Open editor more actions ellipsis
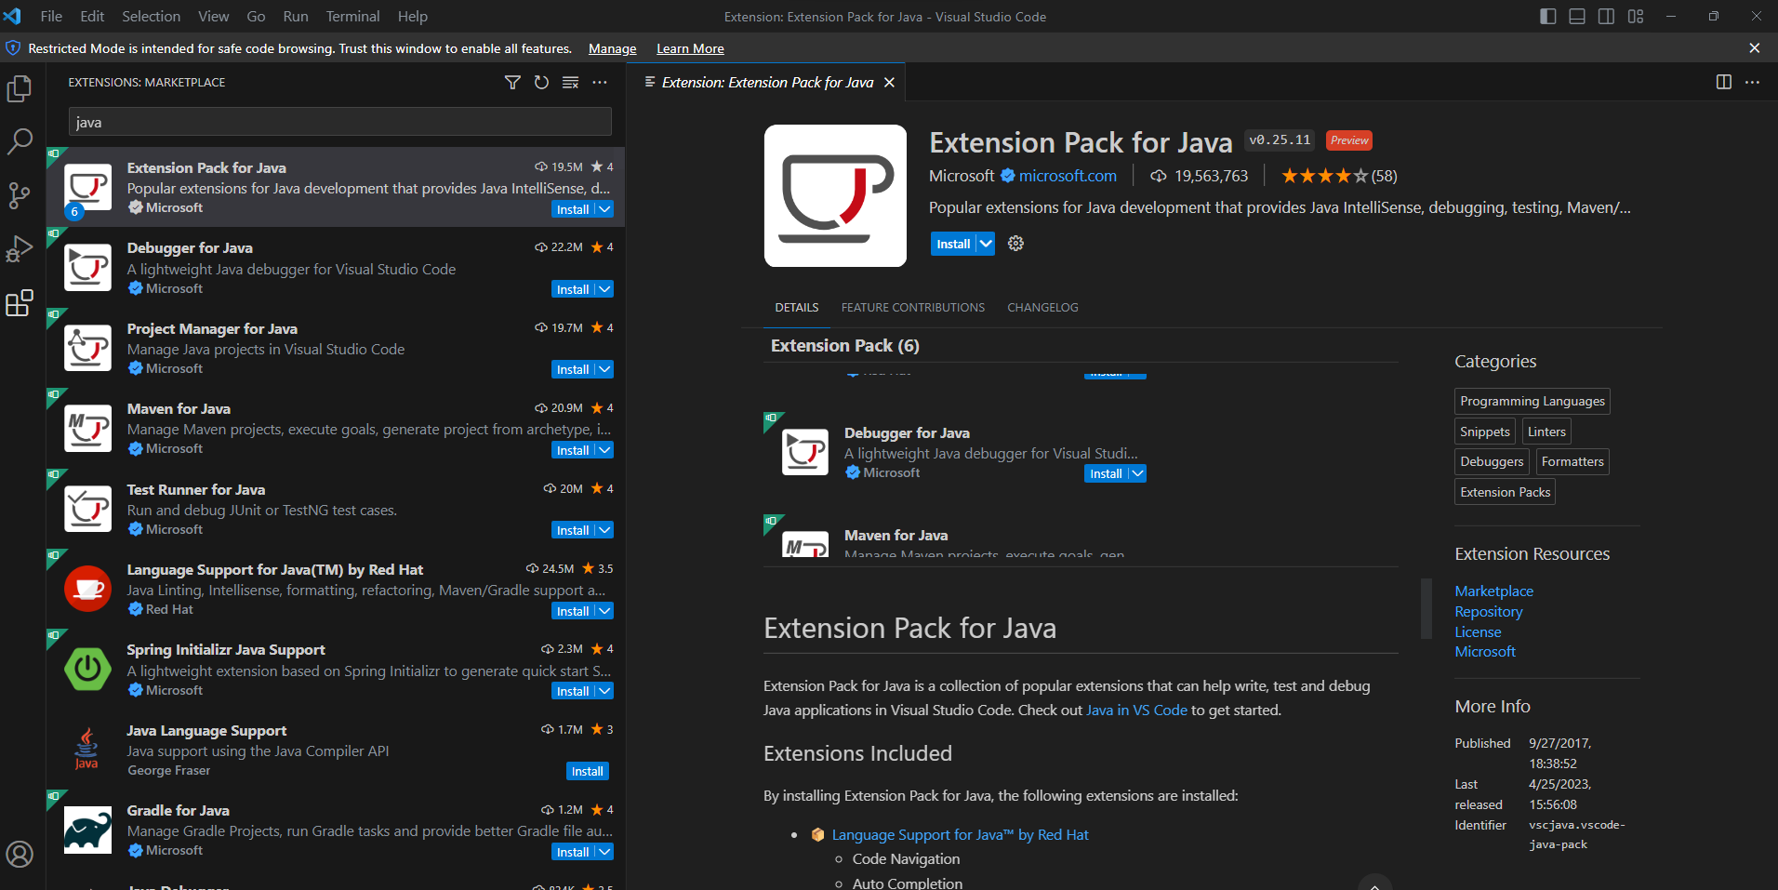Viewport: 1778px width, 890px height. coord(1753,82)
